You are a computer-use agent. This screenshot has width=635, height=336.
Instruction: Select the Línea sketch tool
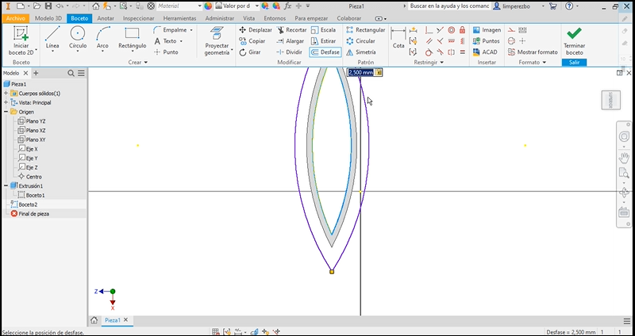pos(52,39)
